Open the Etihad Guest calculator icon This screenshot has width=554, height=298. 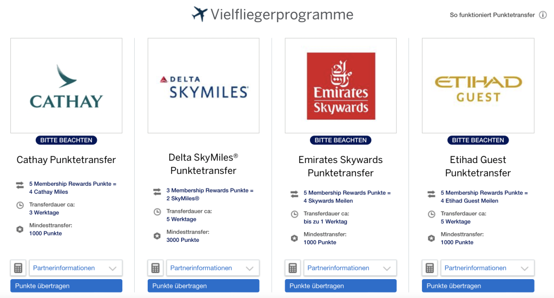(x=430, y=268)
